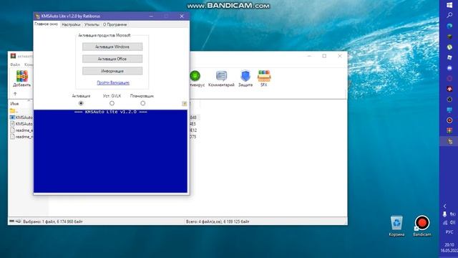Select the Активация radio button
This screenshot has width=458, height=258.
click(81, 103)
